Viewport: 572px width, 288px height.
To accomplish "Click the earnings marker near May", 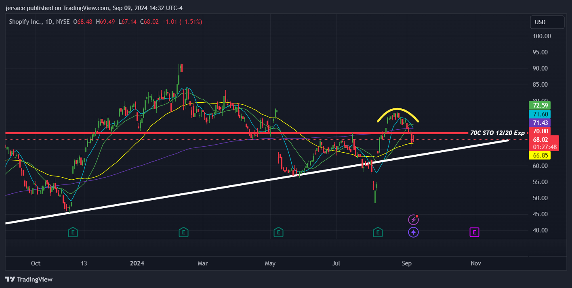I will (x=278, y=232).
